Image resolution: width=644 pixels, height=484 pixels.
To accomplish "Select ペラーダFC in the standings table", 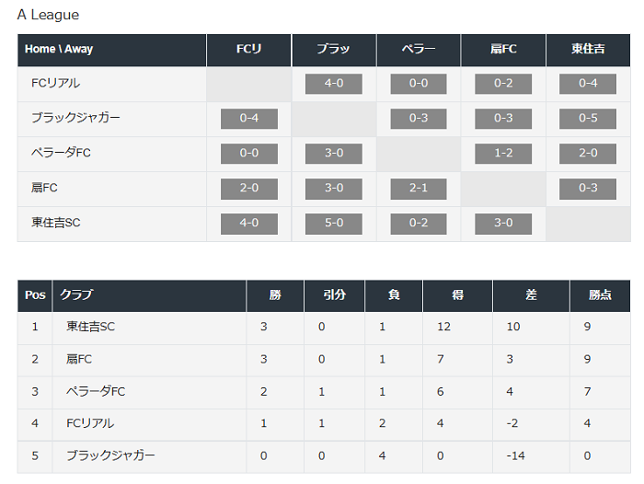I will coord(96,391).
